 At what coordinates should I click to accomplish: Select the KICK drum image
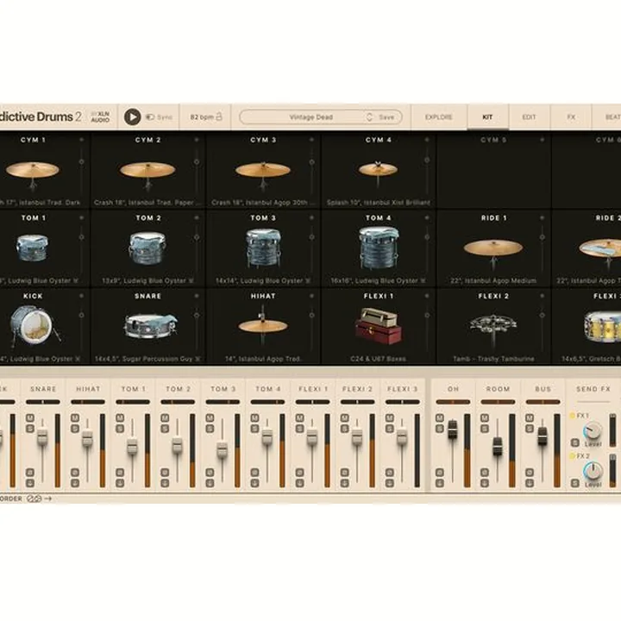click(x=34, y=326)
